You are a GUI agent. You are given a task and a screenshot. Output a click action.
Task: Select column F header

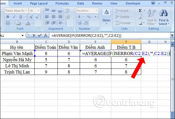coord(126,42)
